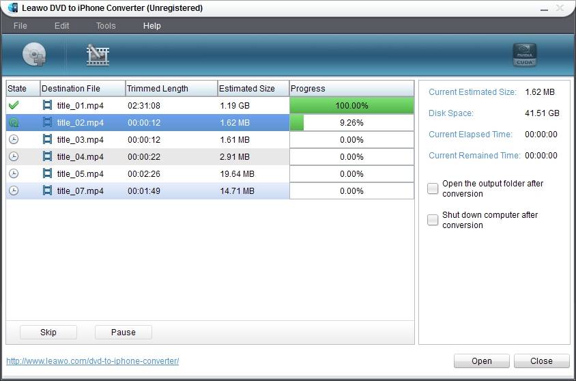Screen dimensions: 576x381
Task: Click the waiting clock icon for title_04.mp4
Action: click(x=14, y=156)
